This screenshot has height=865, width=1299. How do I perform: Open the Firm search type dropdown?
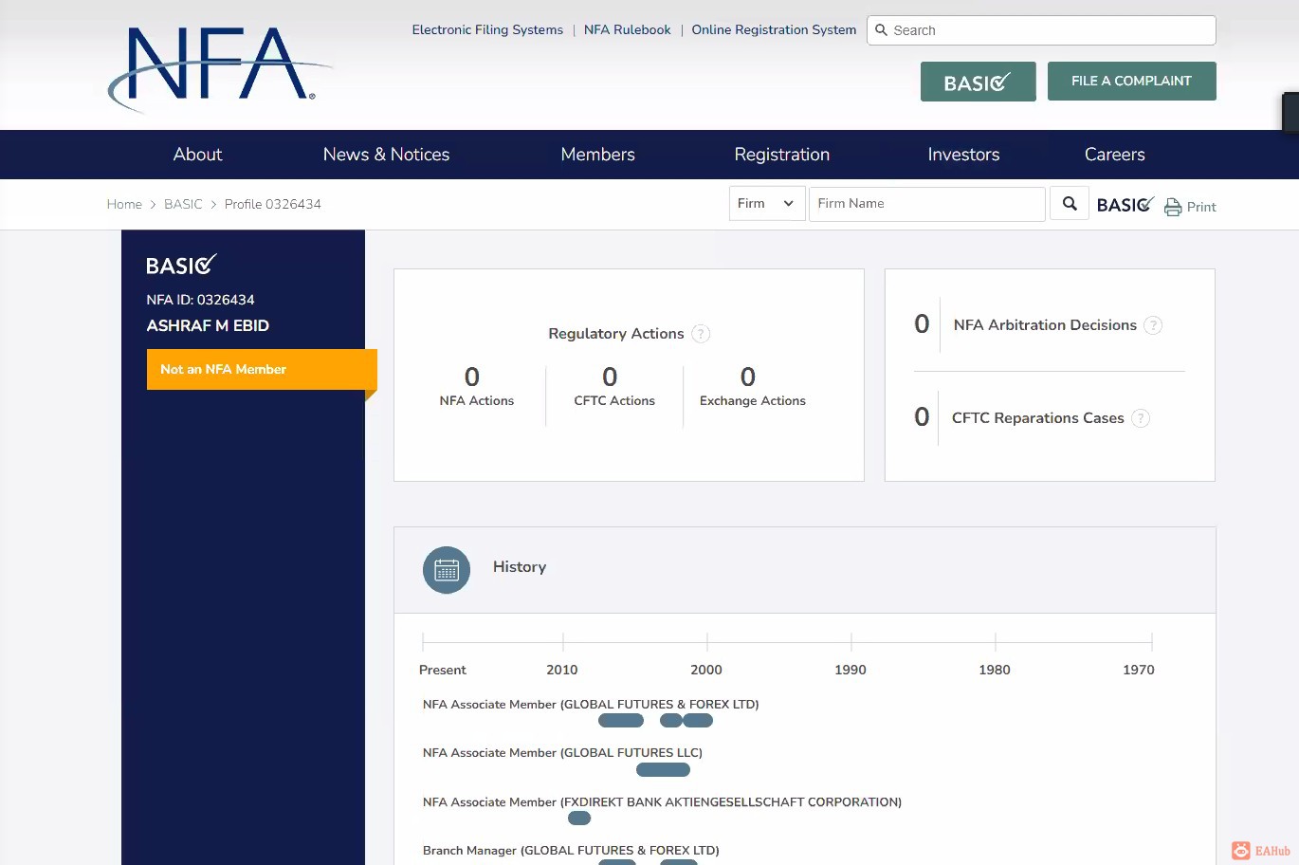click(x=767, y=204)
